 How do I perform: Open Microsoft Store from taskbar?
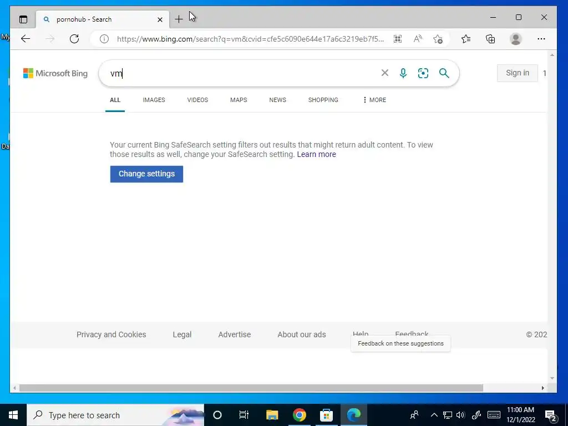[326, 415]
